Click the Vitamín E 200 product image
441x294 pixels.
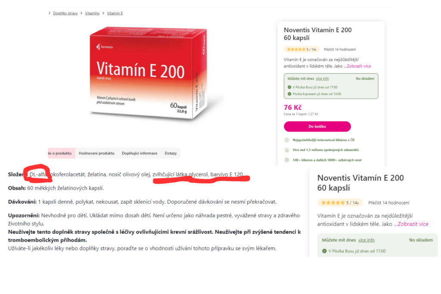(149, 73)
